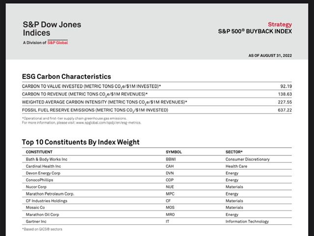This screenshot has width=314, height=236.
Task: Click the DVN symbol for Devon Energy
Action: click(171, 173)
